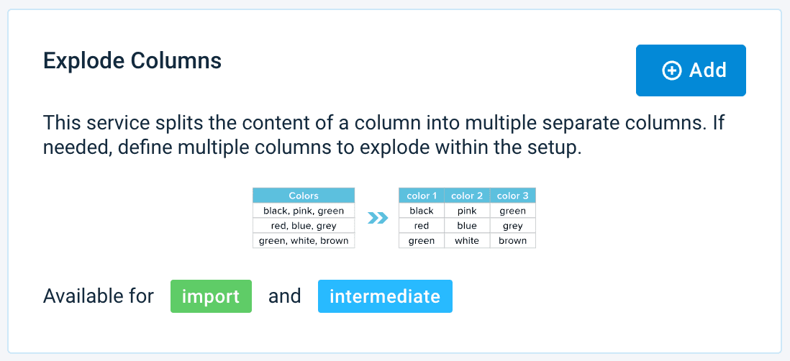This screenshot has height=361, width=790.
Task: Click the 'color 2' column header
Action: point(467,196)
